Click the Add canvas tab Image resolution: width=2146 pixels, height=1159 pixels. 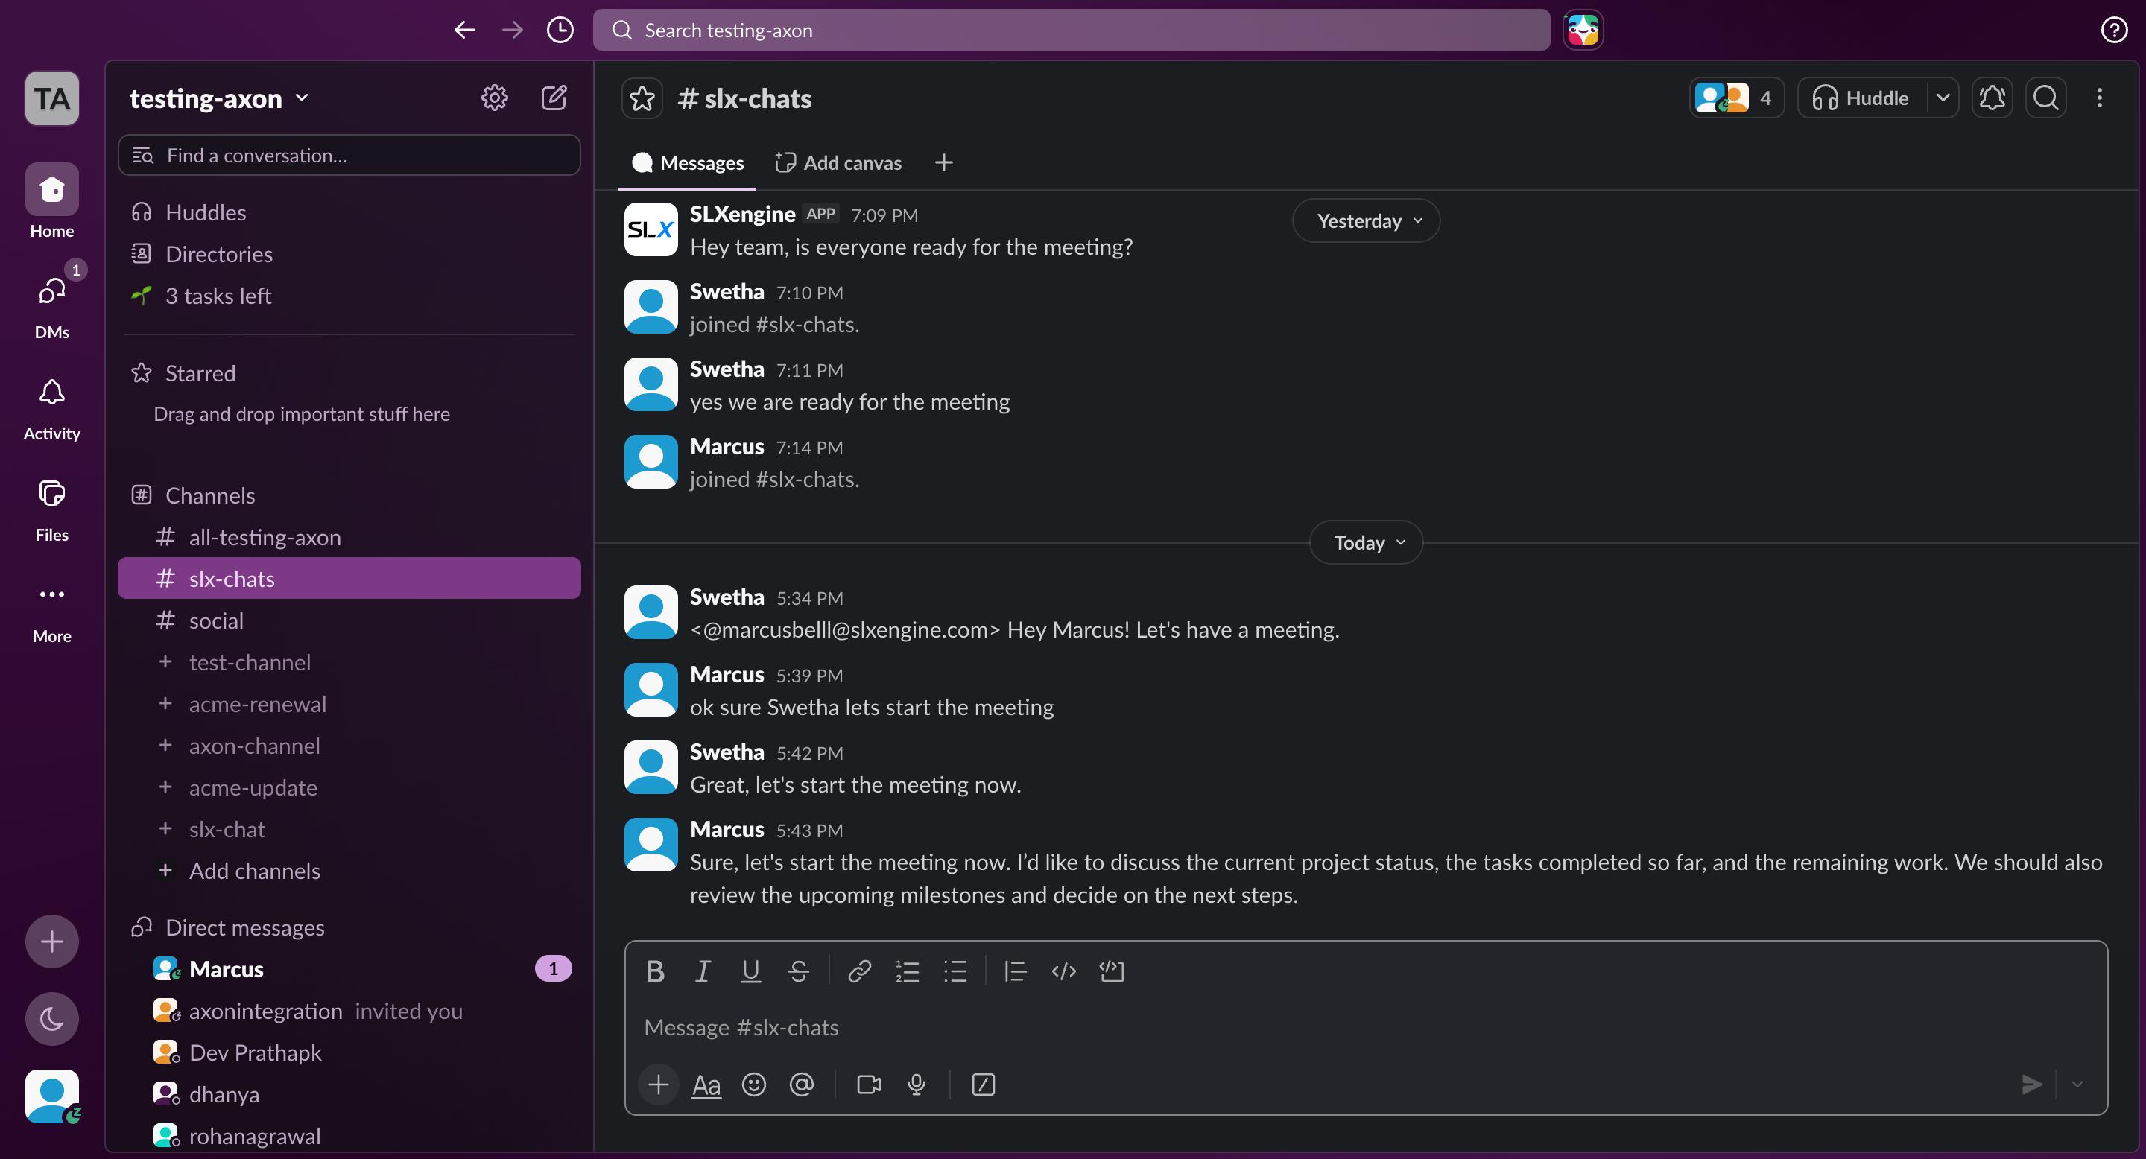click(838, 162)
